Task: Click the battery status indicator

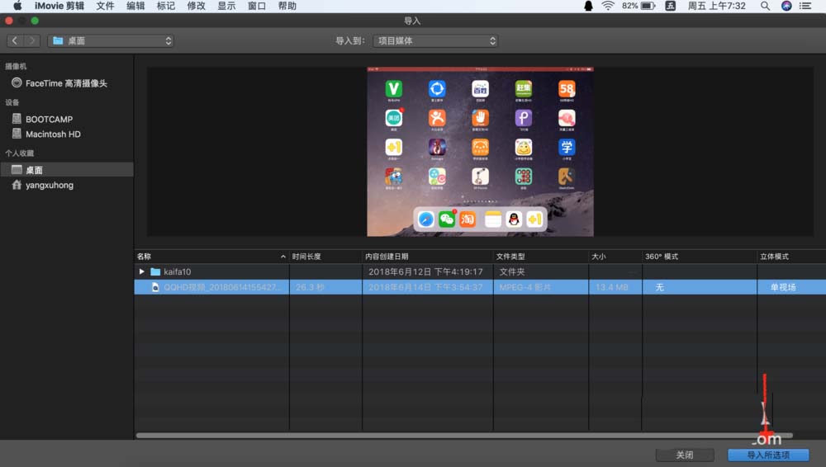Action: point(638,6)
